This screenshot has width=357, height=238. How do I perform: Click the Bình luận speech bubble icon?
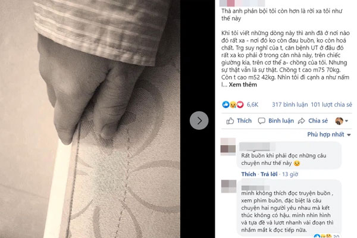coord(261,121)
